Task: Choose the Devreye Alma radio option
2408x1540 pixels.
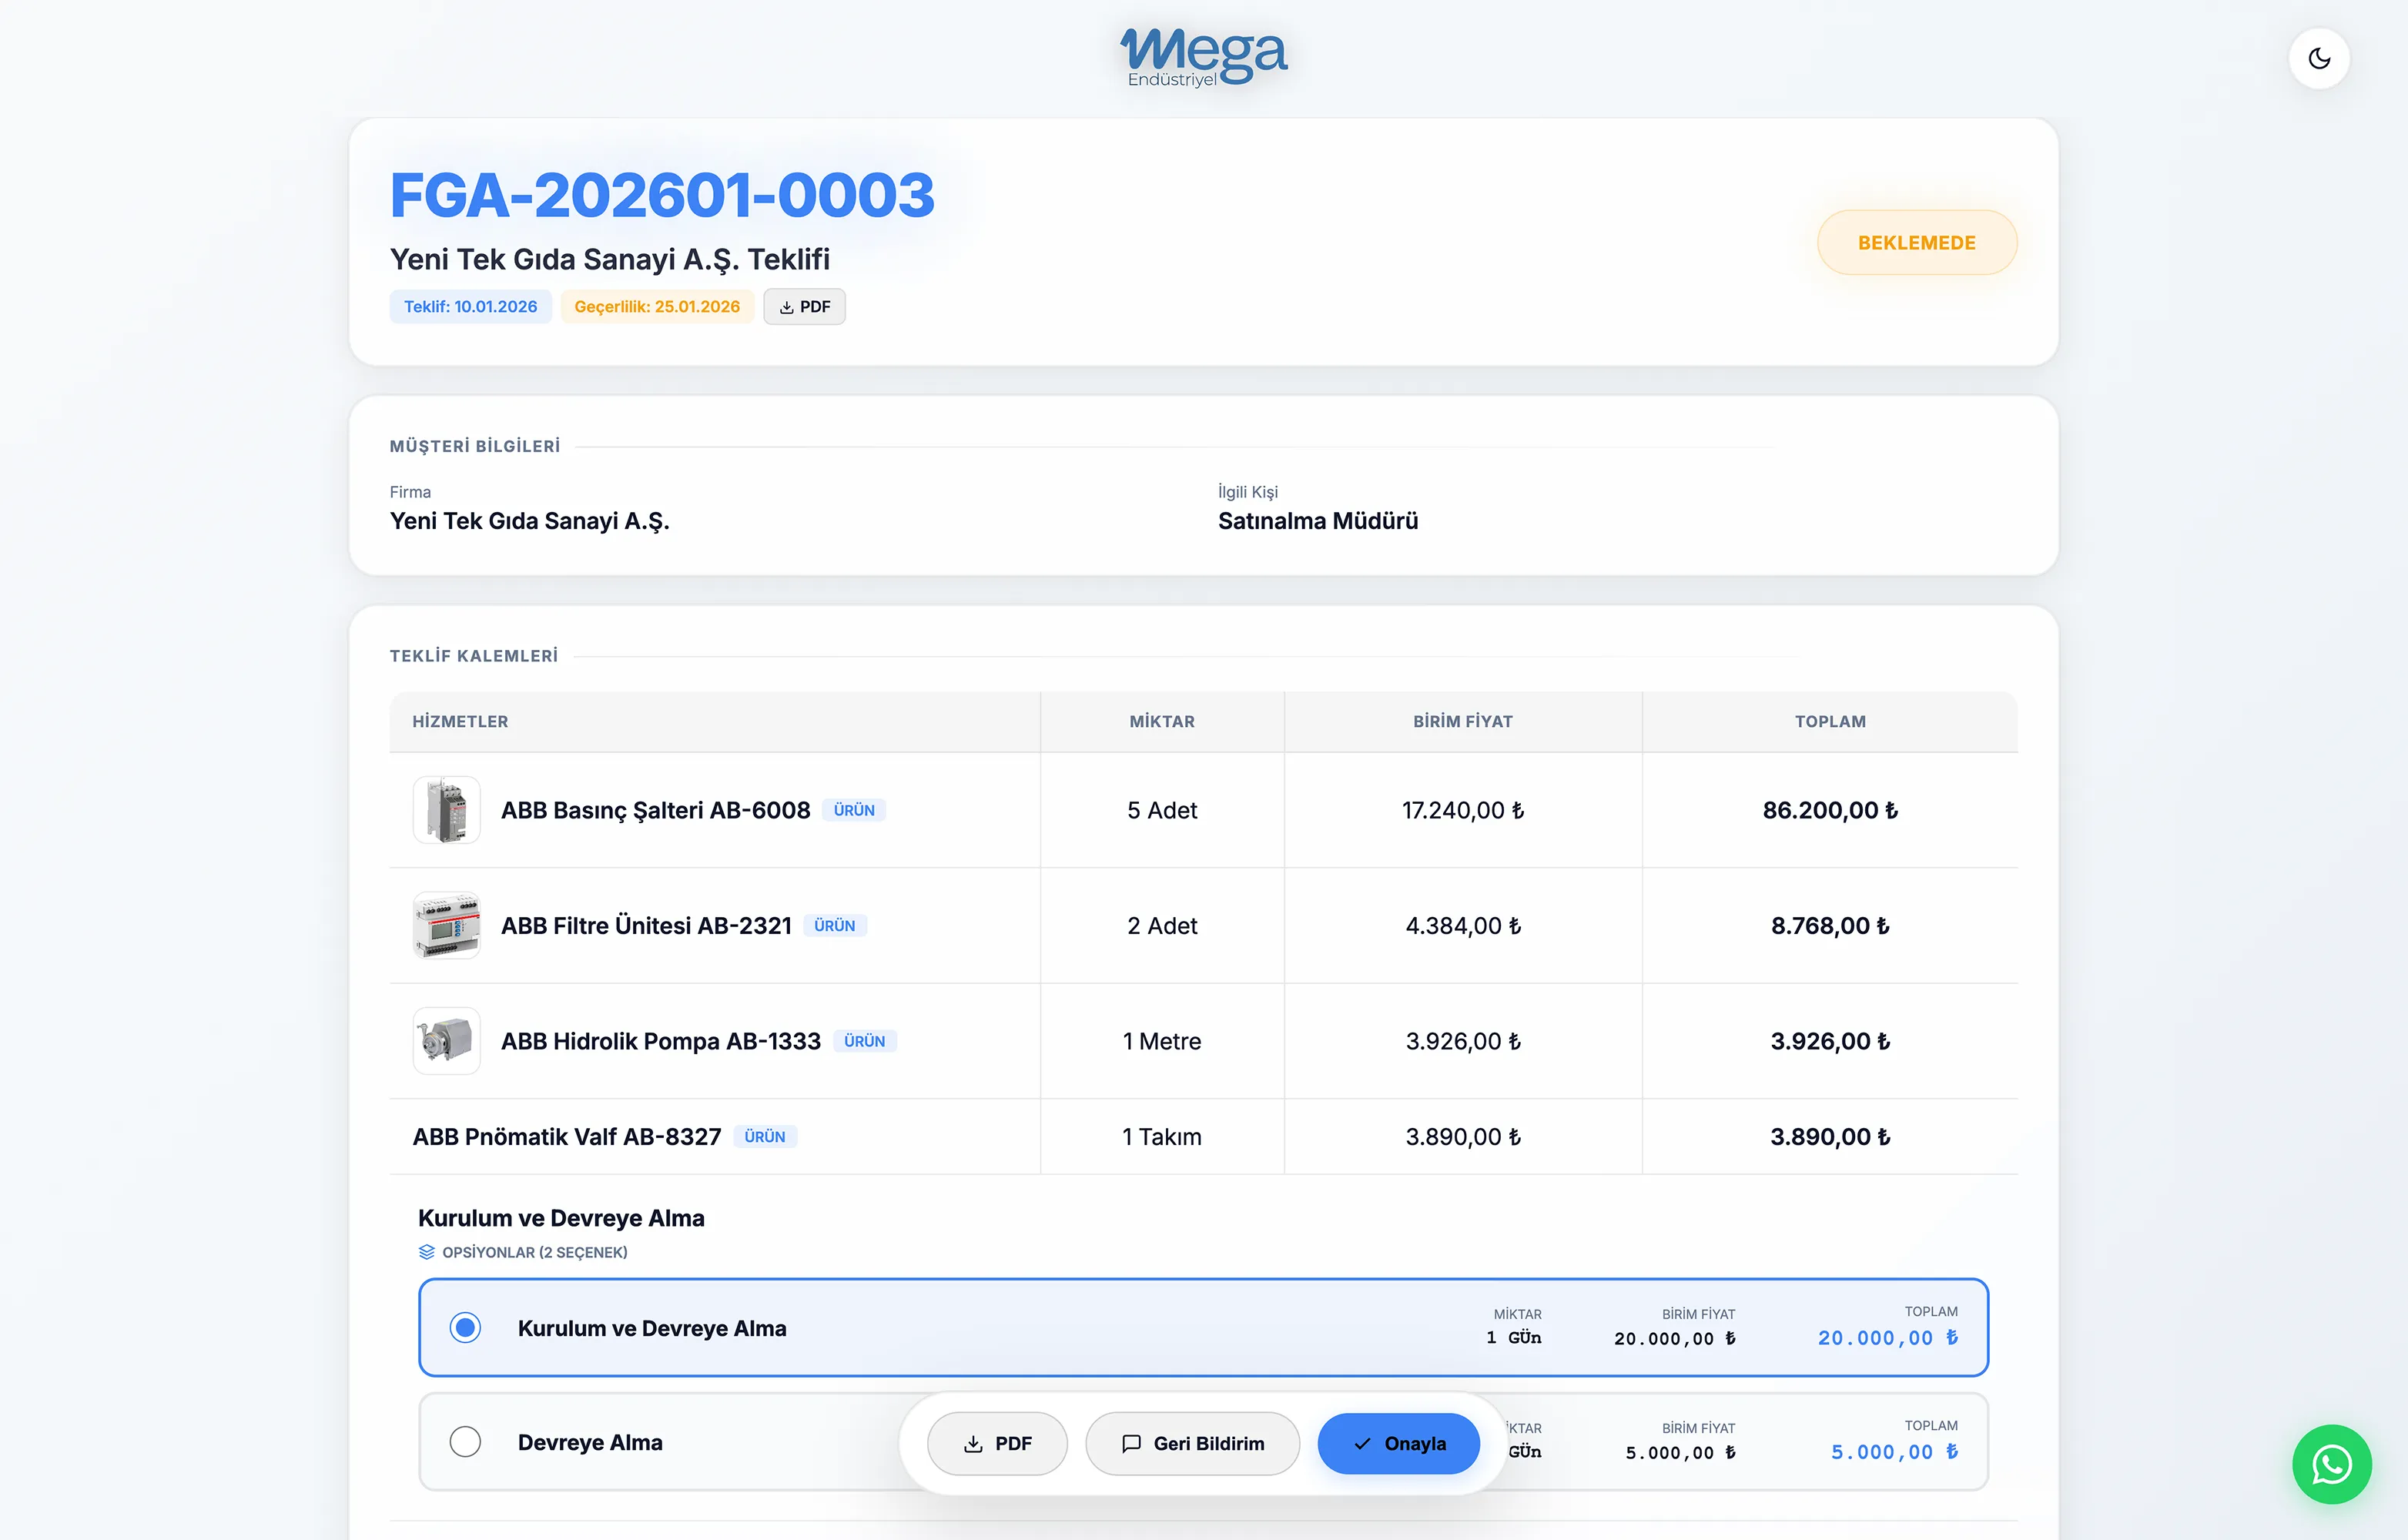Action: click(x=465, y=1442)
